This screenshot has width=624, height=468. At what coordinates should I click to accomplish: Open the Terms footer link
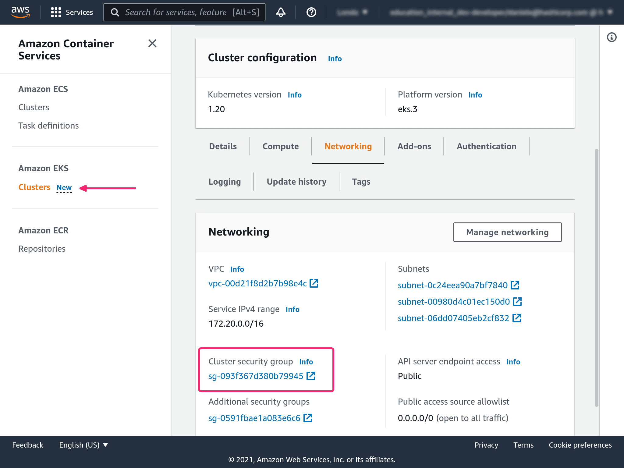523,445
